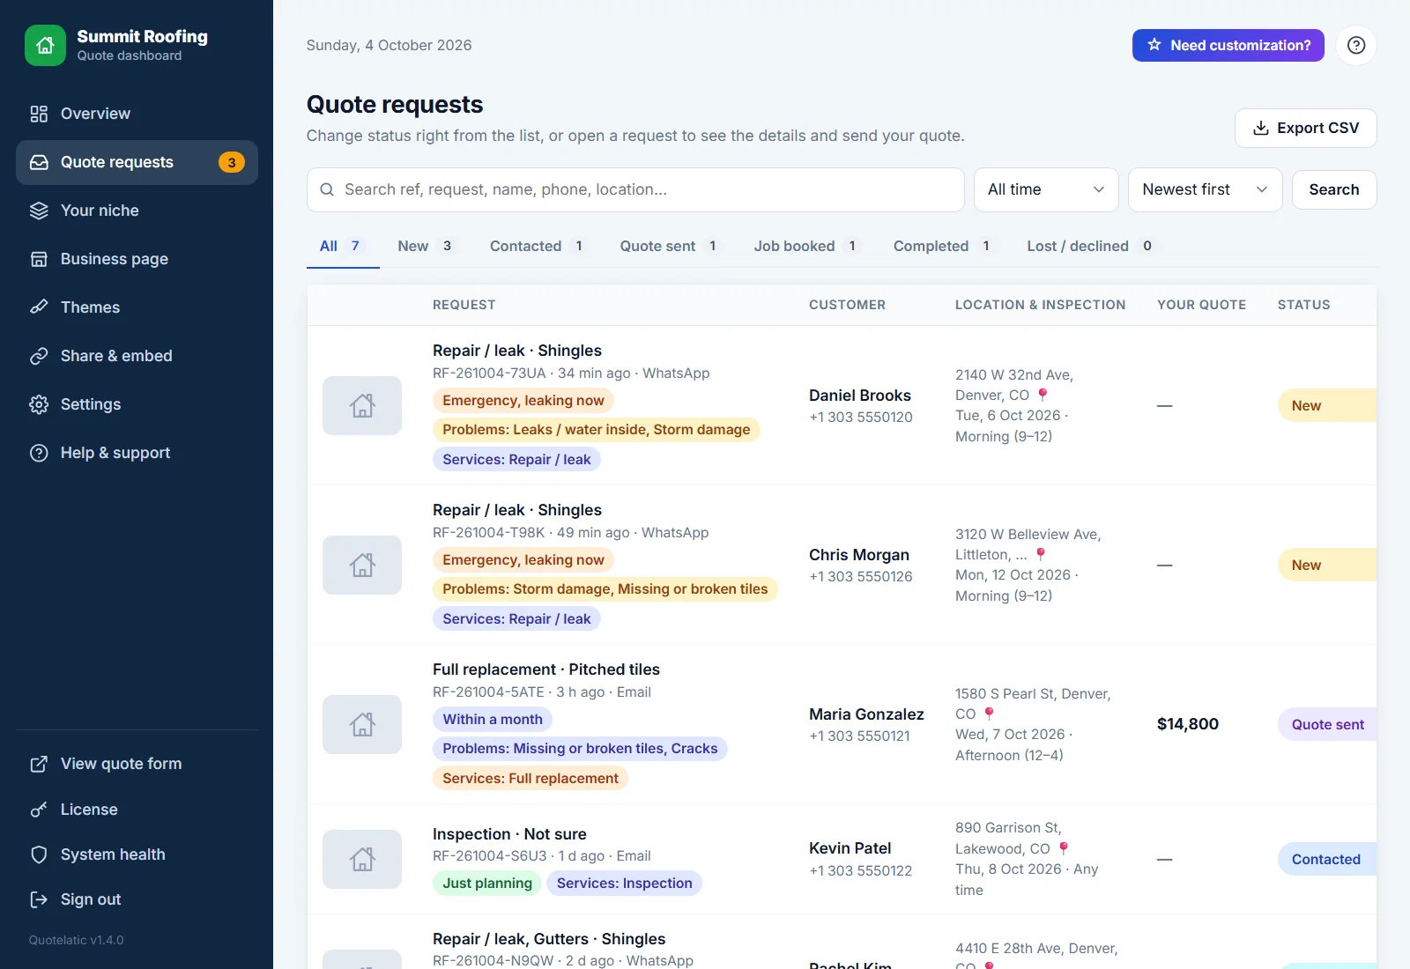Open the house thumbnail for Chris Morgan request
Viewport: 1410px width, 969px height.
point(362,565)
